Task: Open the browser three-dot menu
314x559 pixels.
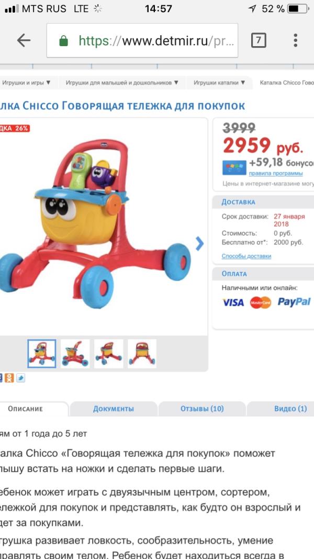Action: pyautogui.click(x=295, y=40)
